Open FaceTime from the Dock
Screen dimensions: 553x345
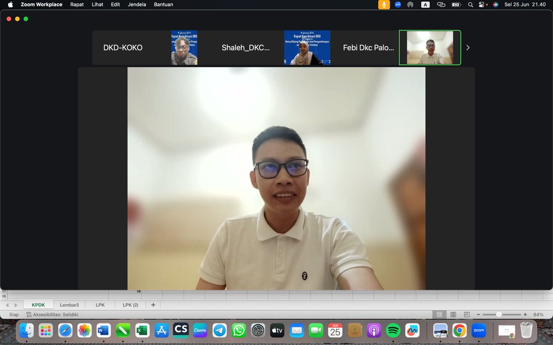(316, 330)
